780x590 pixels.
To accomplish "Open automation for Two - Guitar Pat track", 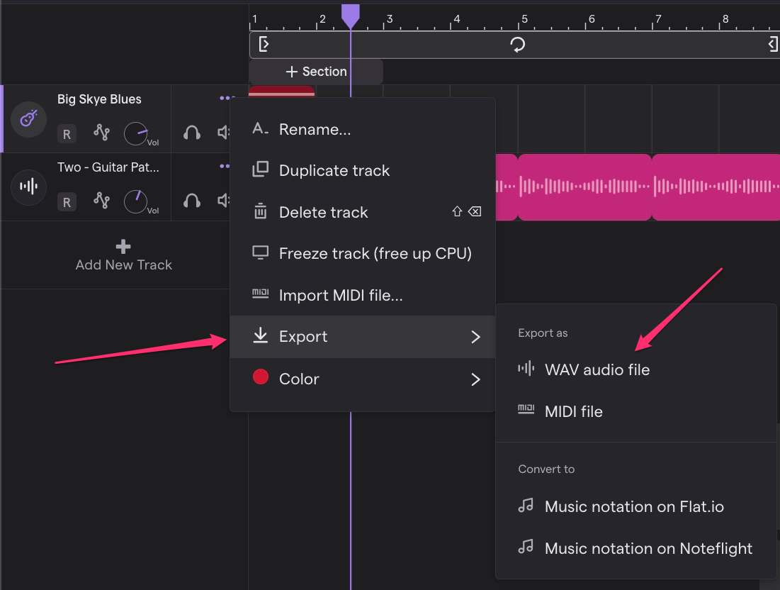I will [x=101, y=200].
